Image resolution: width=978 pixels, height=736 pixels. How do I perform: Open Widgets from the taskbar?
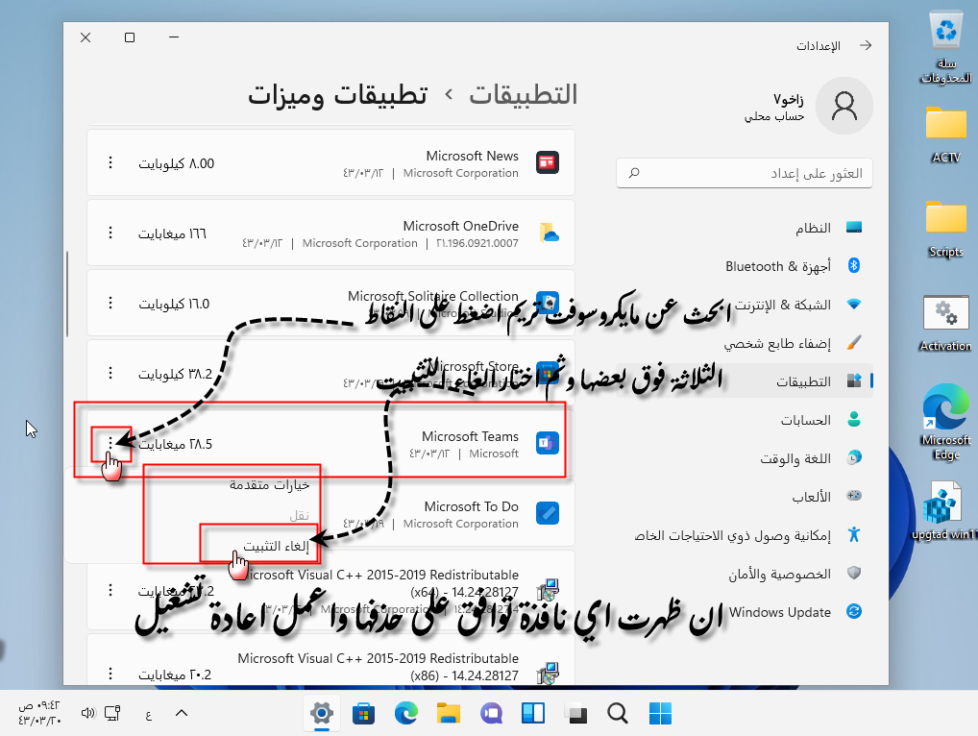coord(533,713)
